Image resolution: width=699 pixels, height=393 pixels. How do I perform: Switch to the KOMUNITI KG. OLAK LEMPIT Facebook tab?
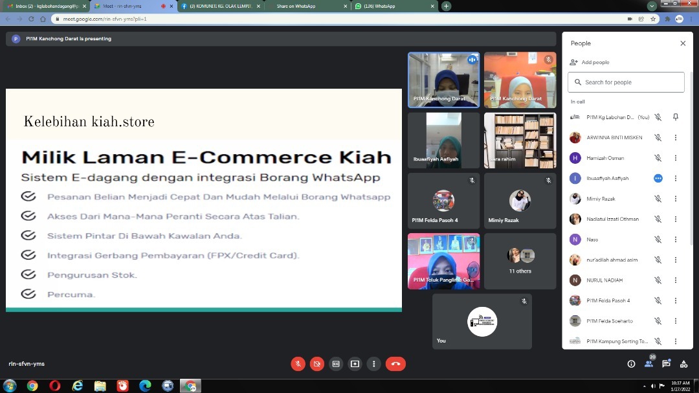coord(220,6)
